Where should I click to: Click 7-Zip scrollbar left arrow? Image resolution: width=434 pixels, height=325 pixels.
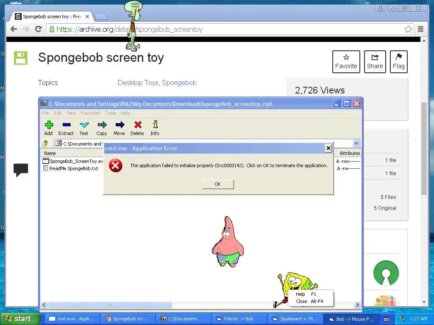coord(44,305)
